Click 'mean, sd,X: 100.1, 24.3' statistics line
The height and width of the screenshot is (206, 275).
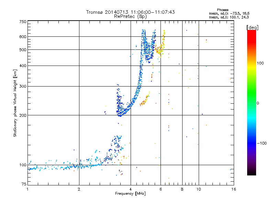tap(229, 17)
